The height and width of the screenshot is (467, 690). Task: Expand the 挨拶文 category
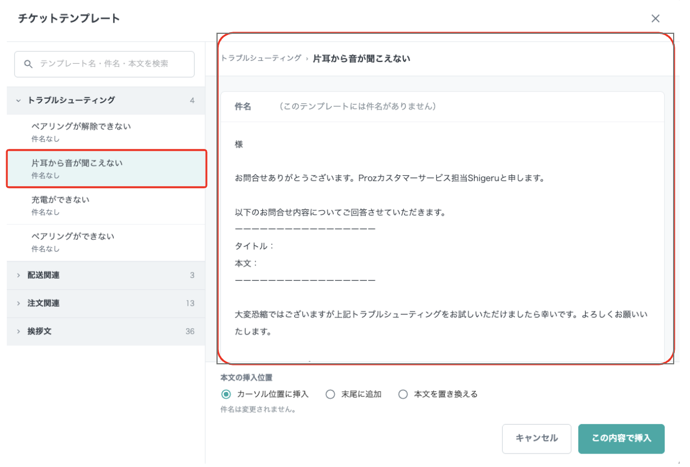tap(106, 332)
